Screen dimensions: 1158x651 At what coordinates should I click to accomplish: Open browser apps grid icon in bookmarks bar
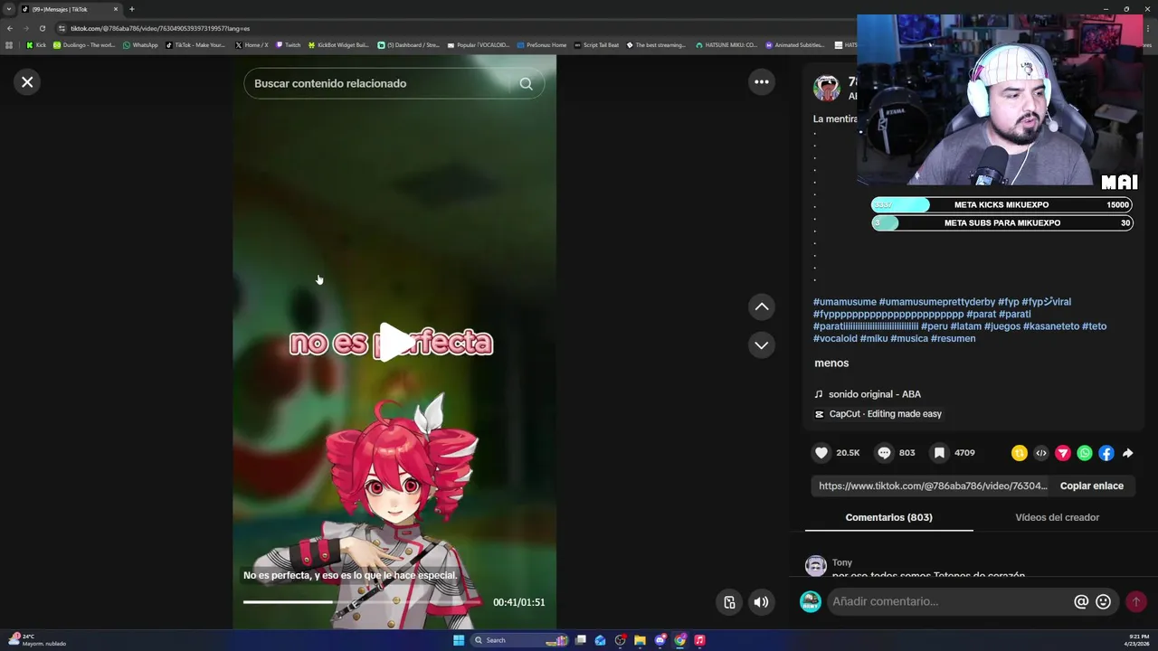9,44
